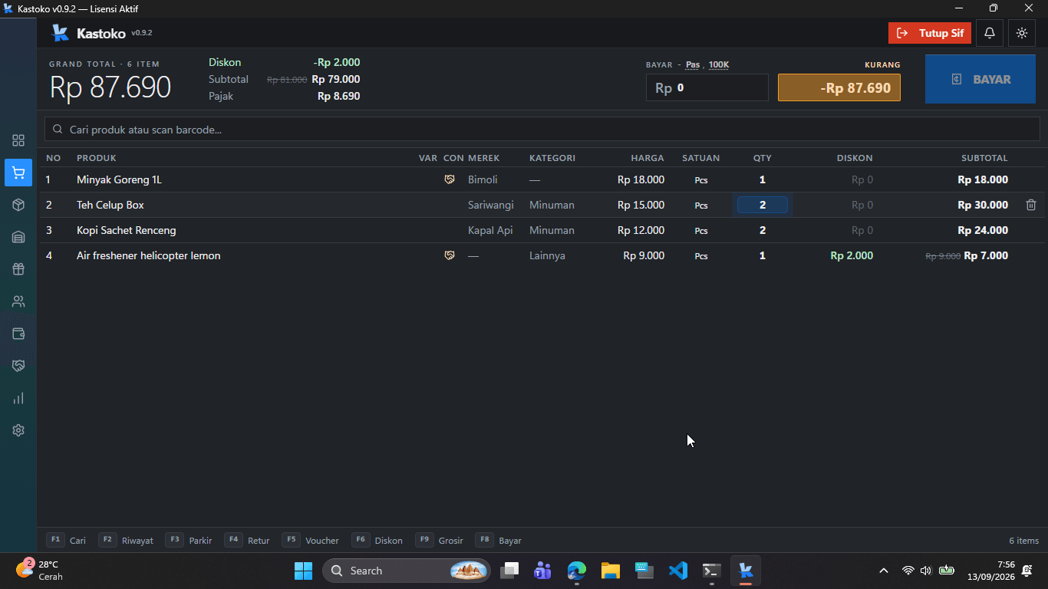The image size is (1048, 589).
Task: Click the Tutup Sif button
Action: [x=930, y=33]
